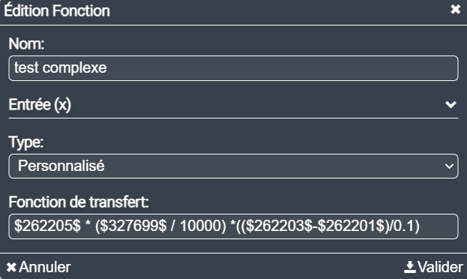The image size is (467, 279).
Task: Focus the Nom field containing test complexe
Action: tap(234, 68)
